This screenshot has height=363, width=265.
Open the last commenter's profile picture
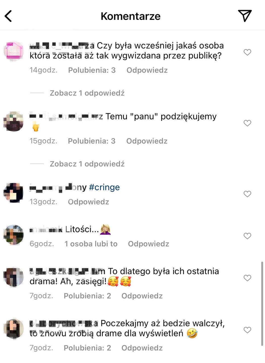click(x=14, y=329)
